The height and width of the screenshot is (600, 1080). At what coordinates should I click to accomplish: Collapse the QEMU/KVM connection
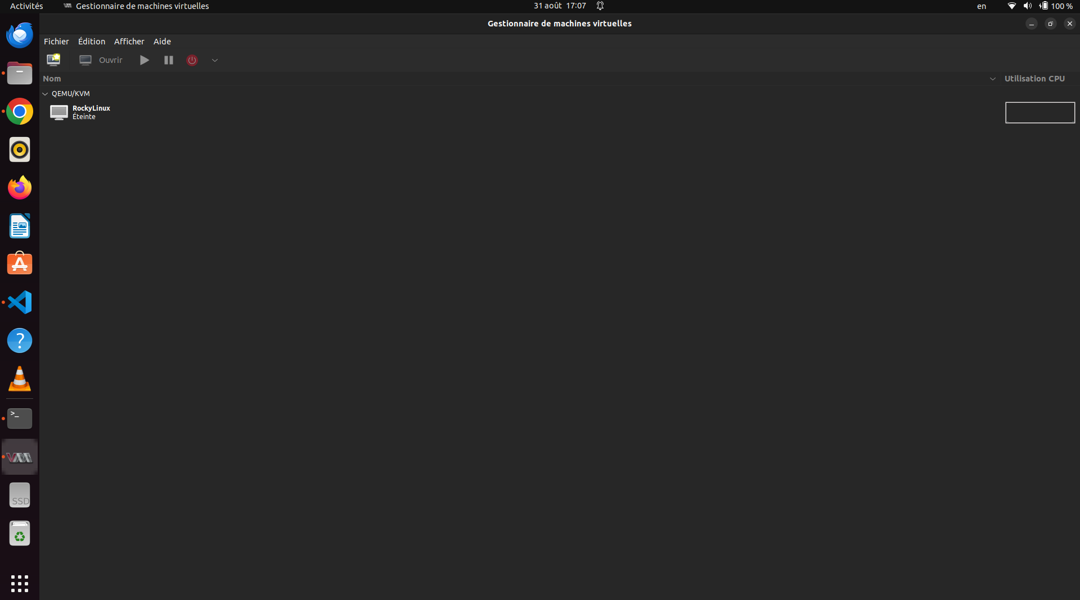click(46, 94)
